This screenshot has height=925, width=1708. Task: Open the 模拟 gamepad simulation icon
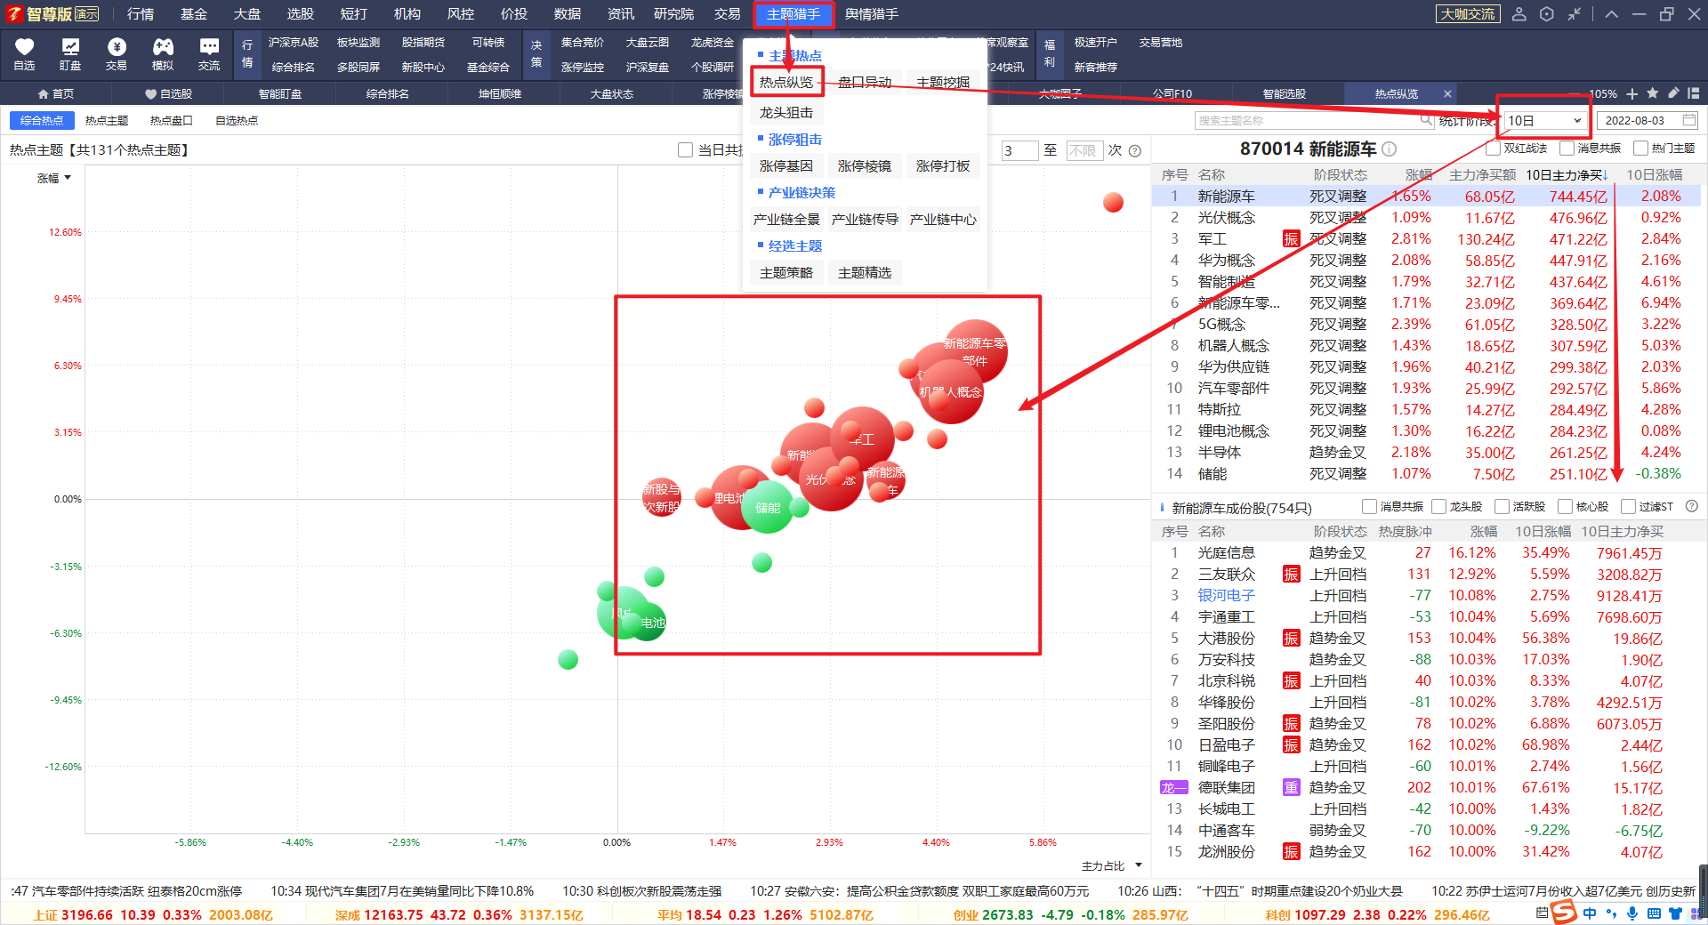163,54
